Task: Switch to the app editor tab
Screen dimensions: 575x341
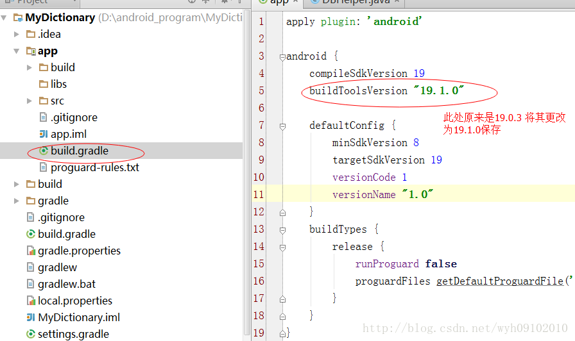Action: [279, 2]
